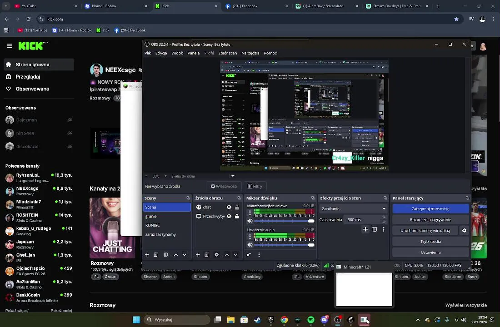Viewport: 500px width, 327px height.
Task: Show hidden system tray icons chevron
Action: (x=418, y=320)
